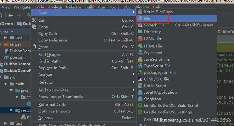Image resolution: width=234 pixels, height=126 pixels.
Task: Click the FXML File icon
Action: point(140,38)
